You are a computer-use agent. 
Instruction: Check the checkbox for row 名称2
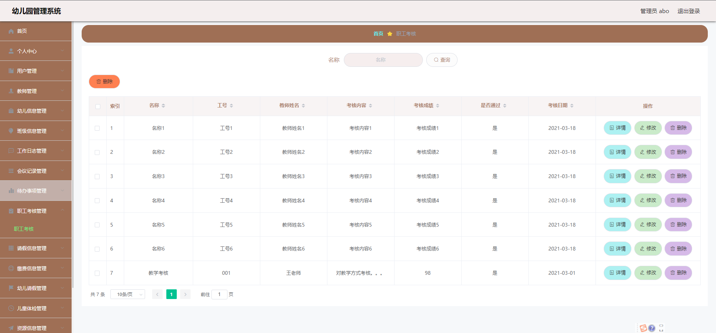(97, 152)
